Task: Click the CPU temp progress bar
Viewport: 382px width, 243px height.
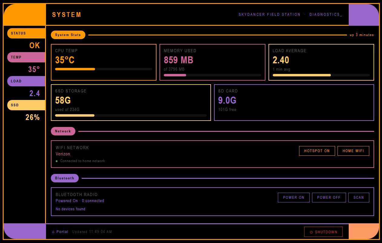Action: pyautogui.click(x=104, y=69)
